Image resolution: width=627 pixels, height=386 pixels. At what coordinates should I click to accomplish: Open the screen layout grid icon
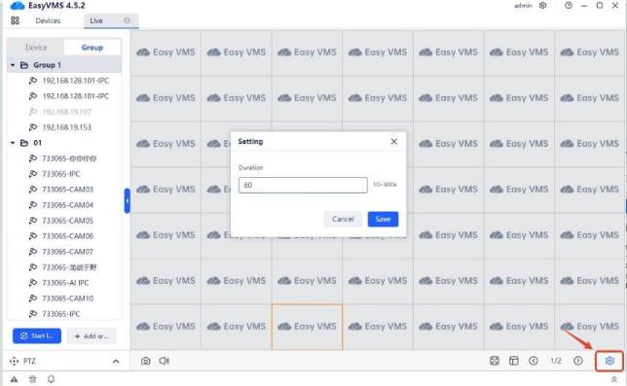513,361
